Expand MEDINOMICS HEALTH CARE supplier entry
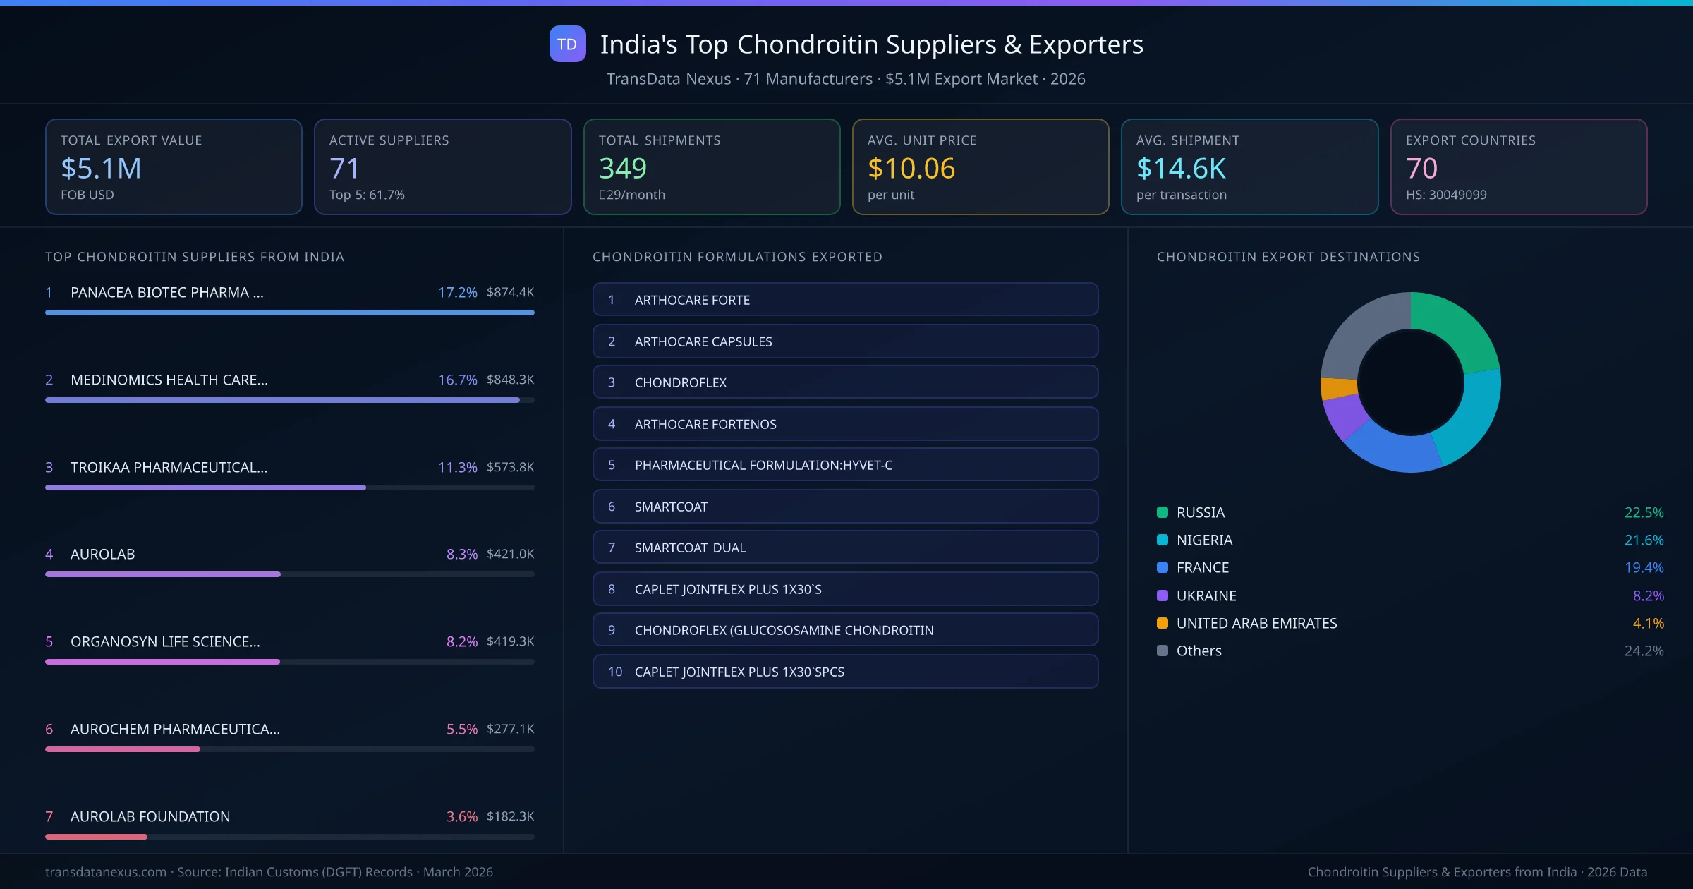 [x=170, y=380]
